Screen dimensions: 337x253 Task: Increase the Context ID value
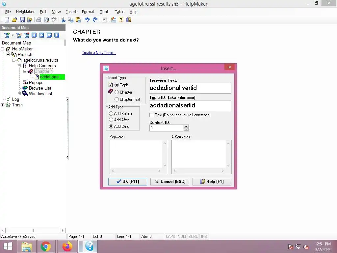[x=186, y=126]
